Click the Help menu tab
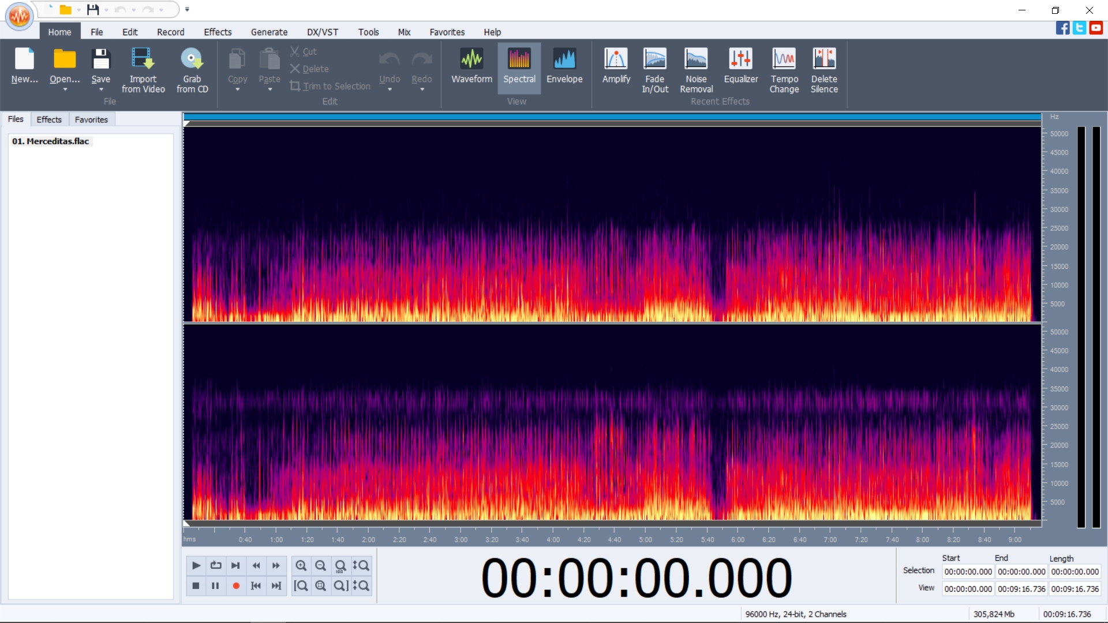 492,32
